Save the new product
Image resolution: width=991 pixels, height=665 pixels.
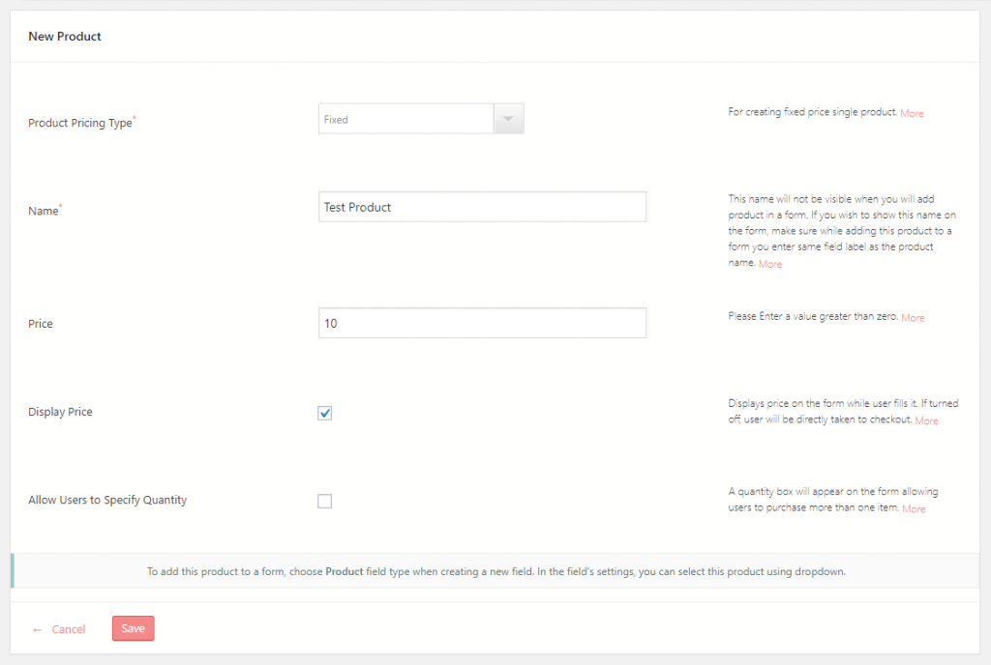[x=133, y=628]
